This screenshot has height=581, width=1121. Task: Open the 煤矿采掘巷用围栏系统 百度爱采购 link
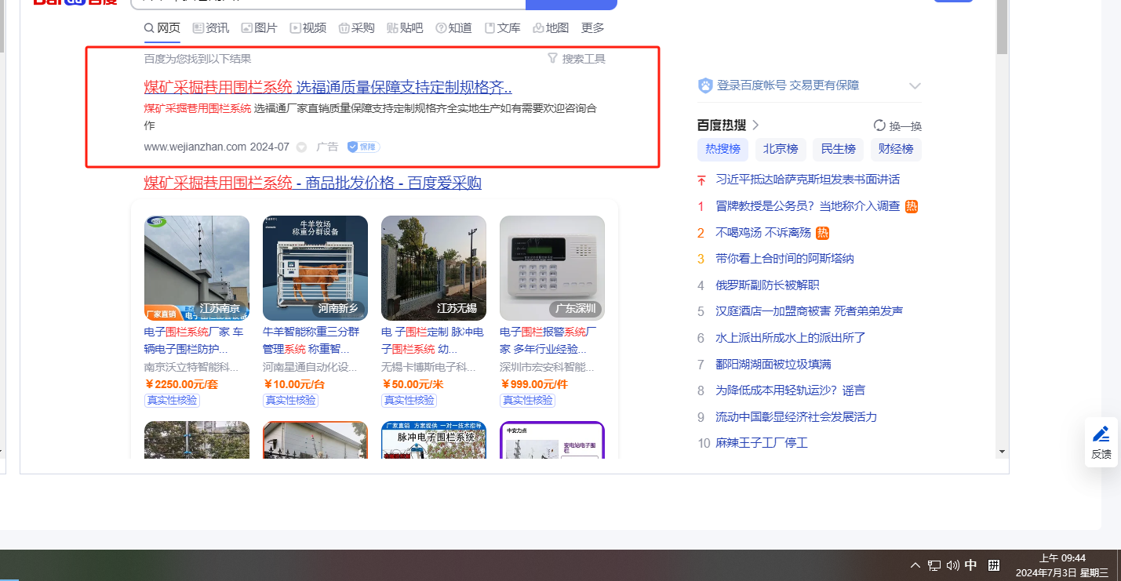click(x=312, y=183)
